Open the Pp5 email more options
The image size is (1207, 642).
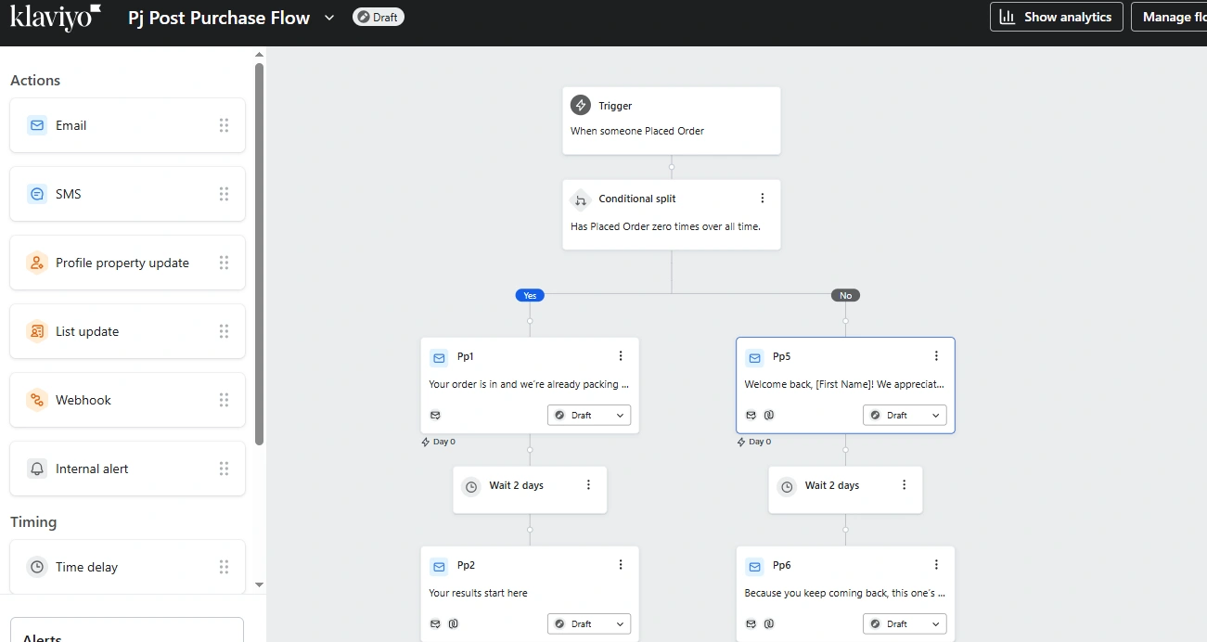pyautogui.click(x=936, y=356)
